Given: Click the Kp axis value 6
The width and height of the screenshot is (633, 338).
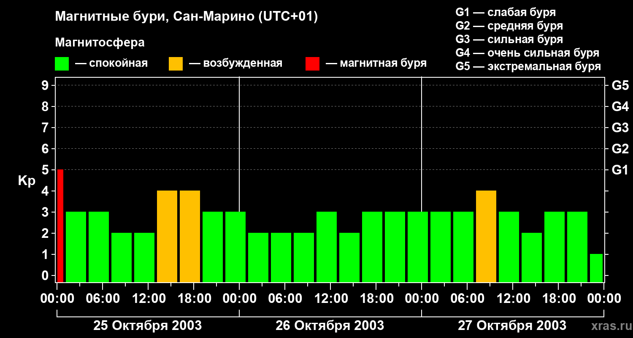Looking at the screenshot, I should click(x=46, y=149).
